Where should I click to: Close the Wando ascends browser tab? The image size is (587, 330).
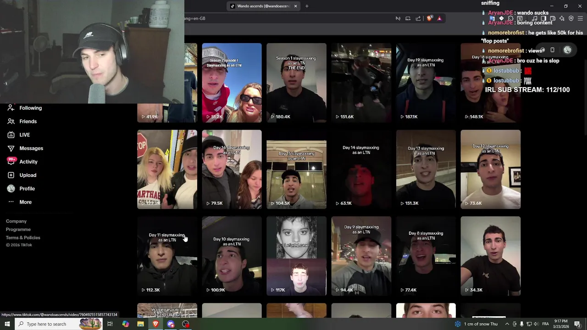295,6
